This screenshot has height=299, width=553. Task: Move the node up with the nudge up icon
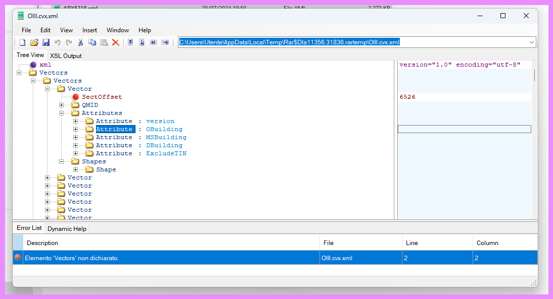click(x=130, y=42)
